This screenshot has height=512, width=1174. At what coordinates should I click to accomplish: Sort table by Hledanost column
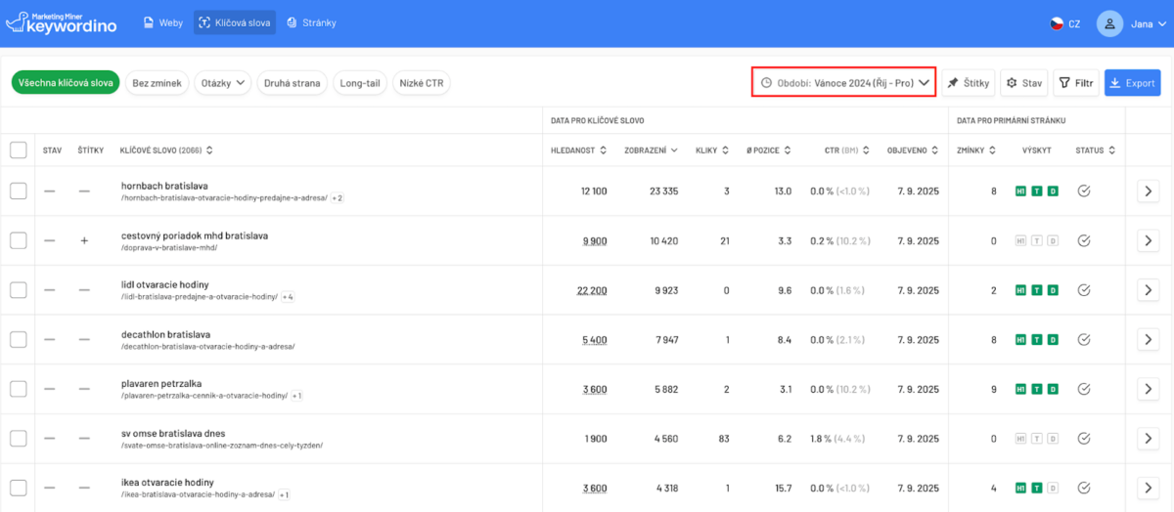click(x=579, y=150)
